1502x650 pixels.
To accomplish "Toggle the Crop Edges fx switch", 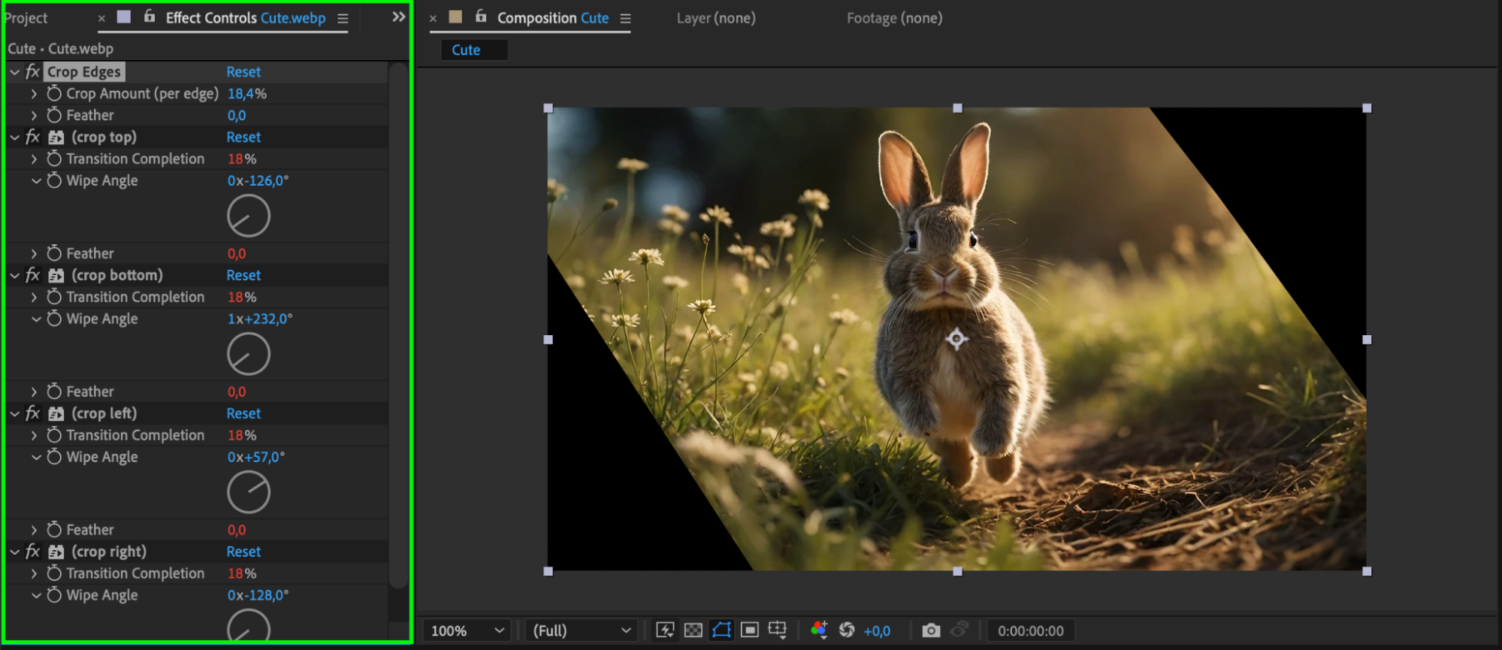I will pos(32,72).
